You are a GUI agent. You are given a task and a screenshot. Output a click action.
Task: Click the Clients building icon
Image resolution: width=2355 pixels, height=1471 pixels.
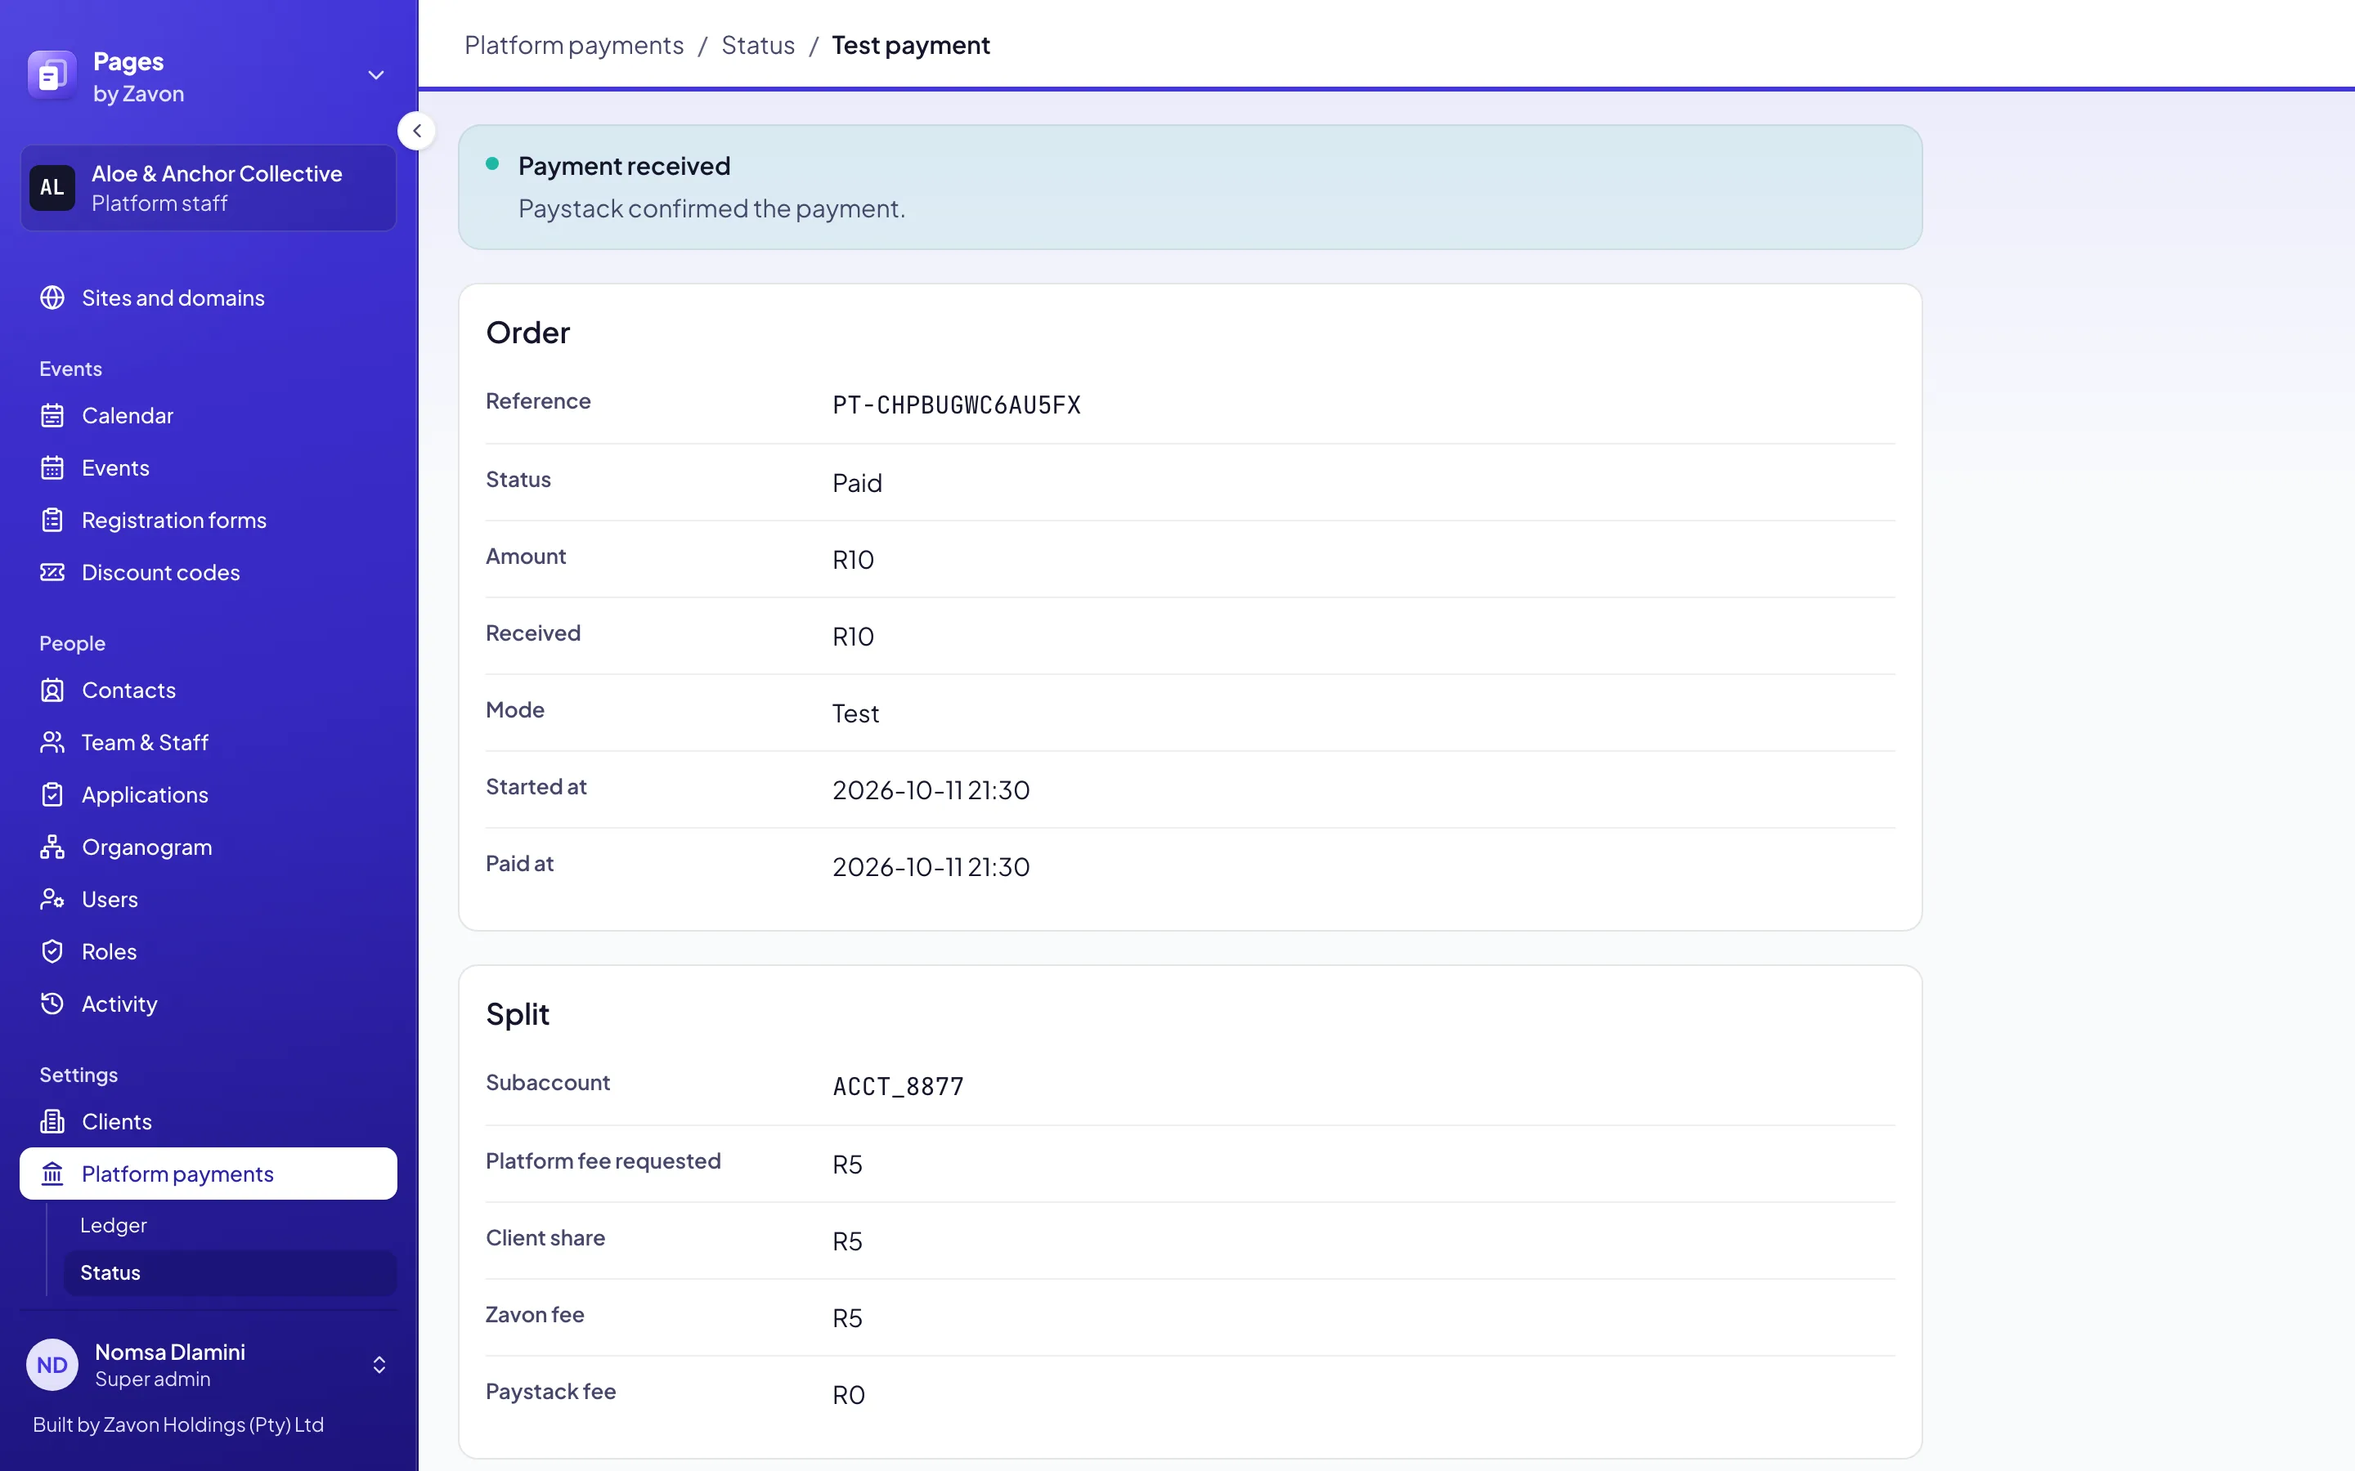click(x=52, y=1122)
